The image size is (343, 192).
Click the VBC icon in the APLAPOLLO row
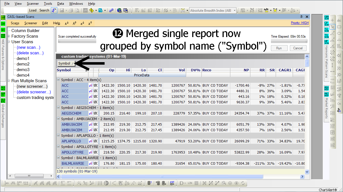click(x=96, y=141)
